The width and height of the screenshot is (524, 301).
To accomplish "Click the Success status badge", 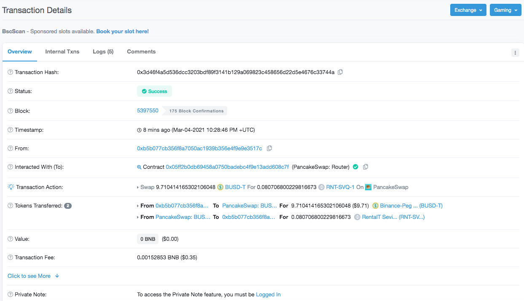I will click(x=154, y=91).
